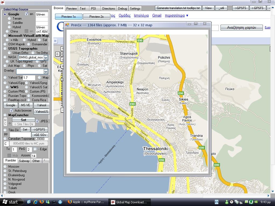Pan the browser map left with the arrow
The image size is (275, 206).
(57, 54)
